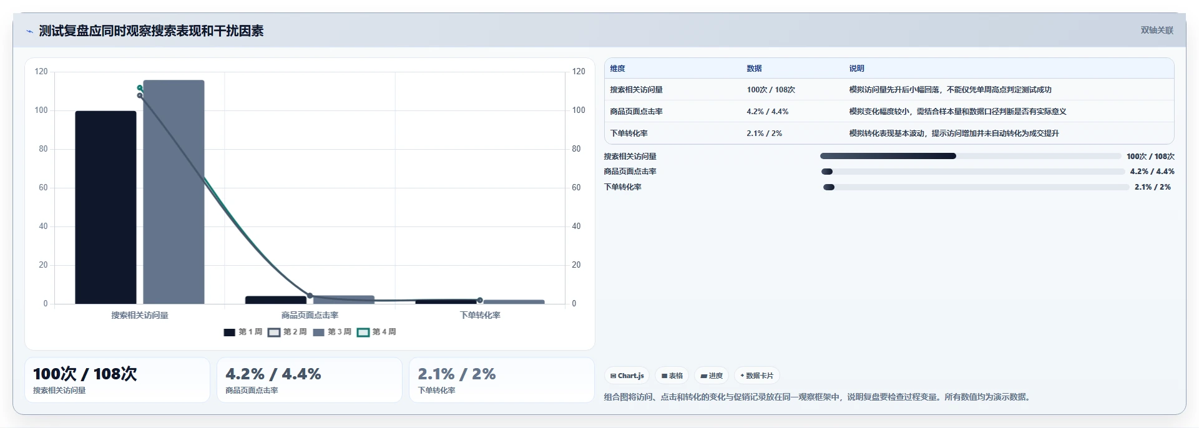Click the 4.2% / 4.4% data card
1199x428 pixels.
pos(310,380)
